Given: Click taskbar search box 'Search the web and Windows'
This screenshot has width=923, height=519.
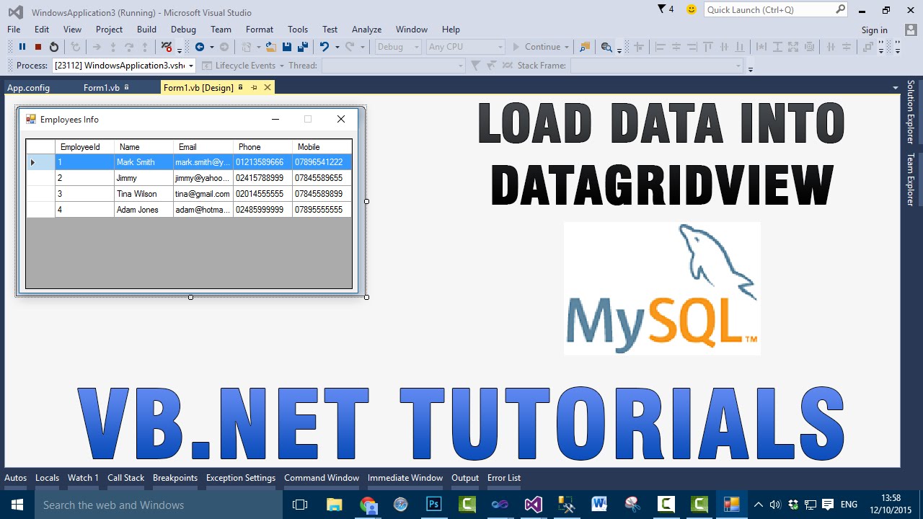Looking at the screenshot, I should [159, 505].
